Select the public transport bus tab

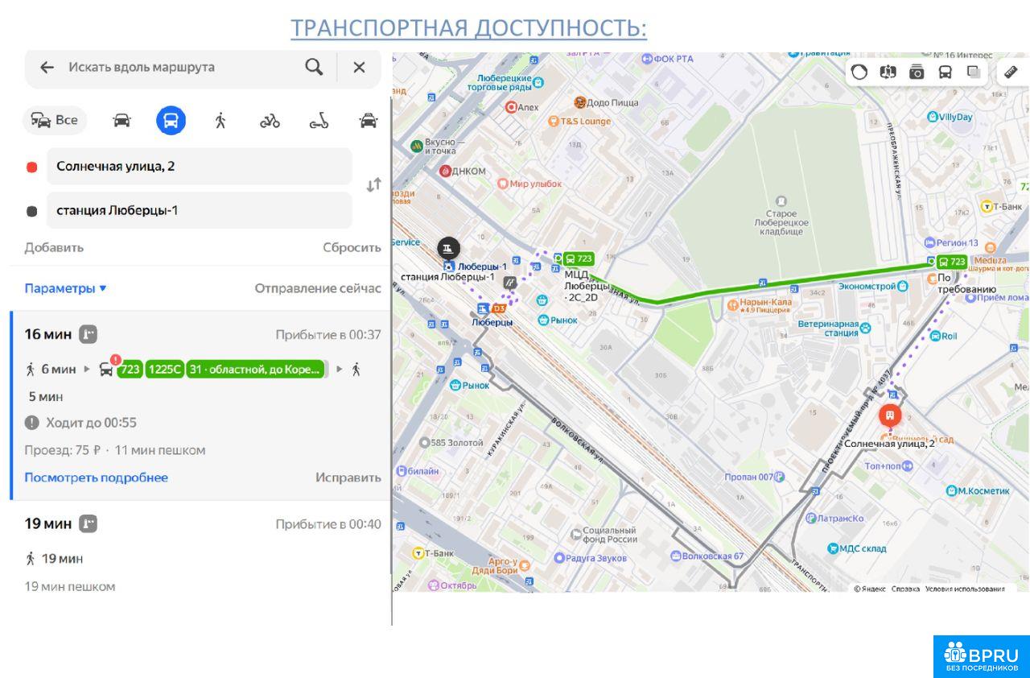tap(171, 121)
